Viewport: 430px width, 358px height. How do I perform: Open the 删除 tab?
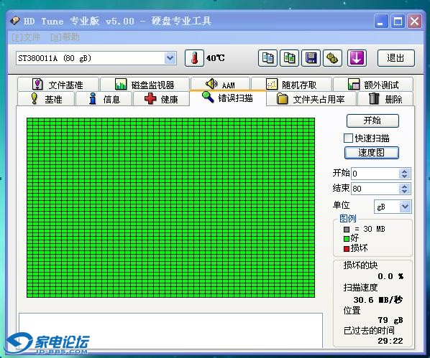click(x=385, y=99)
